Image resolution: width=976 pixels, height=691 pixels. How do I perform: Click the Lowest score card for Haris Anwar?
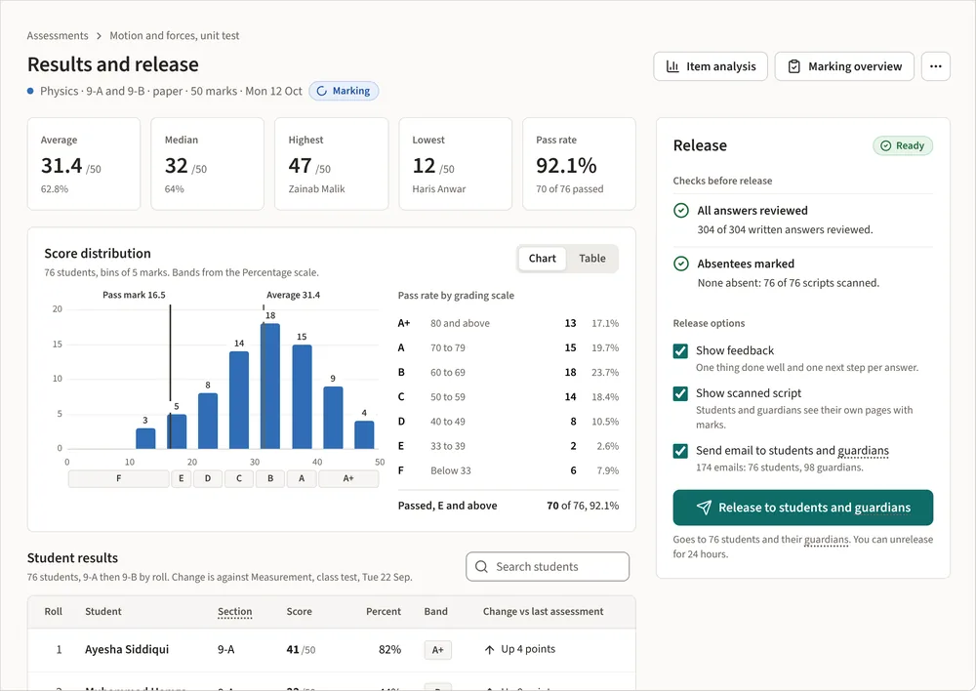coord(455,164)
